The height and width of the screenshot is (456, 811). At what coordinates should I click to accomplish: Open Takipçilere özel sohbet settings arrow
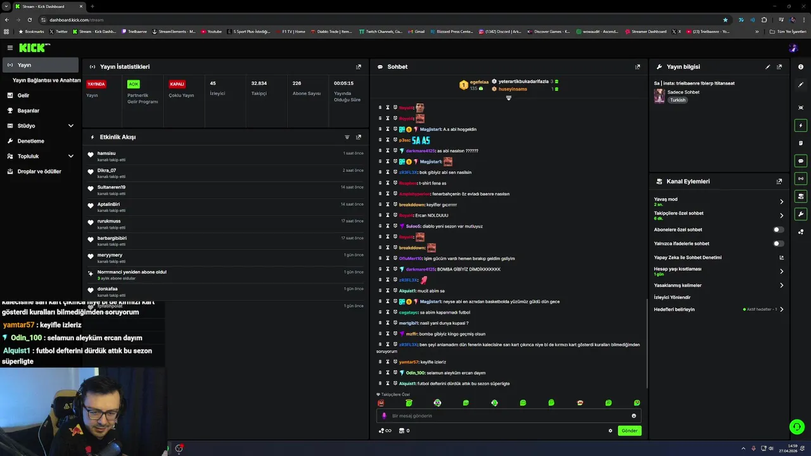(x=781, y=216)
